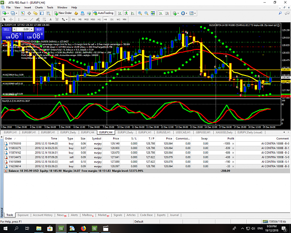Viewport: 291px width, 233px height.
Task: Expand the New Chart dropdown arrow
Action: coord(8,13)
